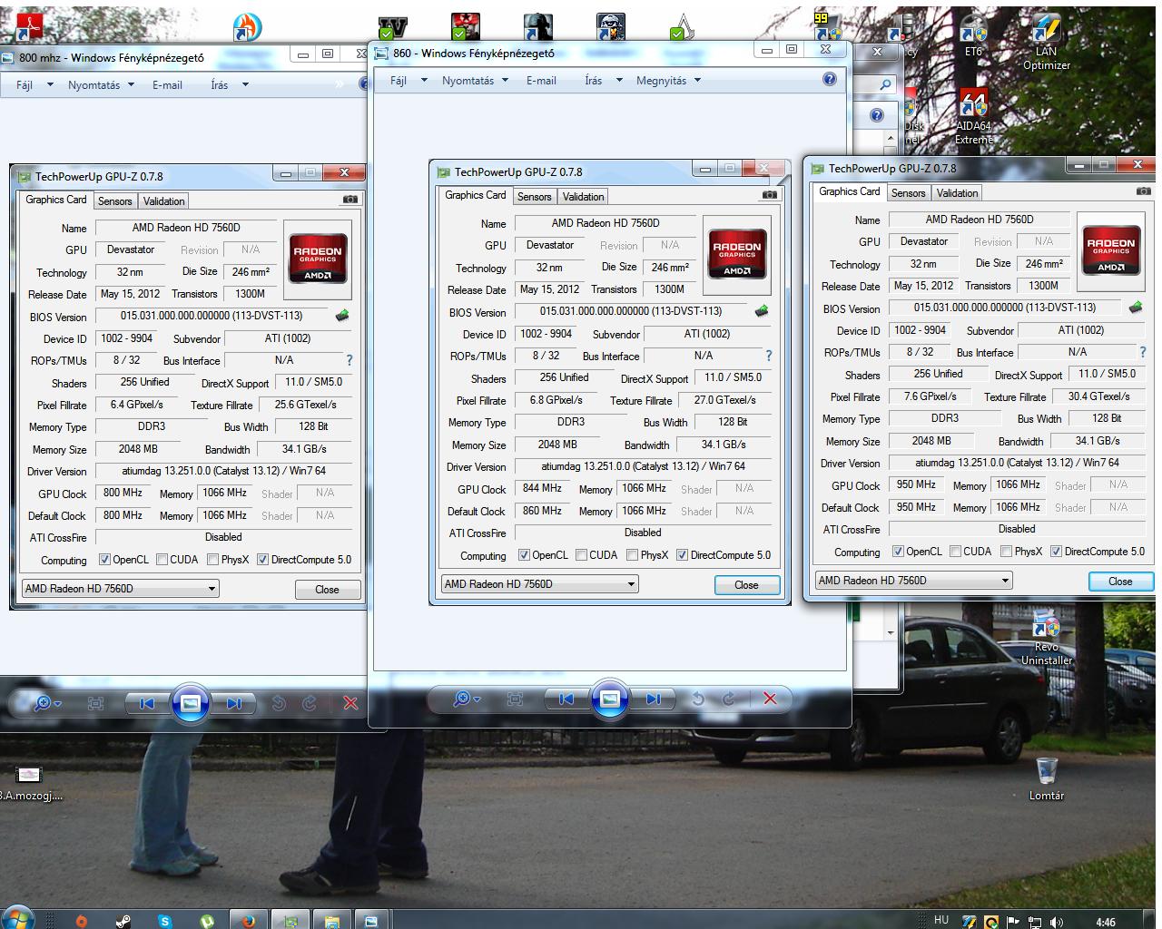The width and height of the screenshot is (1162, 929).
Task: Click 950 MHz GPU Clock field in the rightmost GPU-Z window
Action: 917,485
